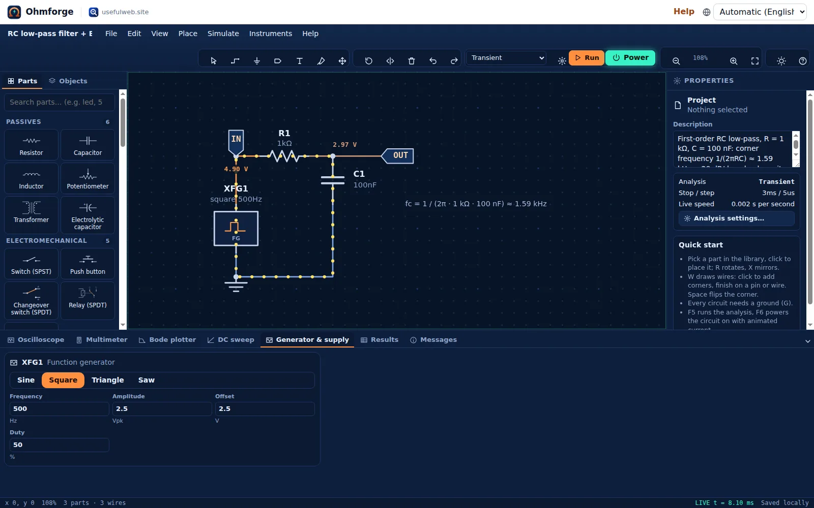Undo the last action

pyautogui.click(x=433, y=61)
